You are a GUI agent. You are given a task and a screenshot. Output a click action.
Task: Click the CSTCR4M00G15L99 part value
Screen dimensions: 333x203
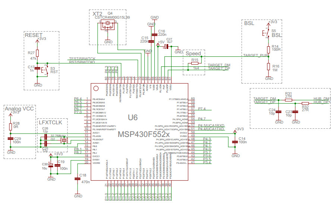coord(112,18)
